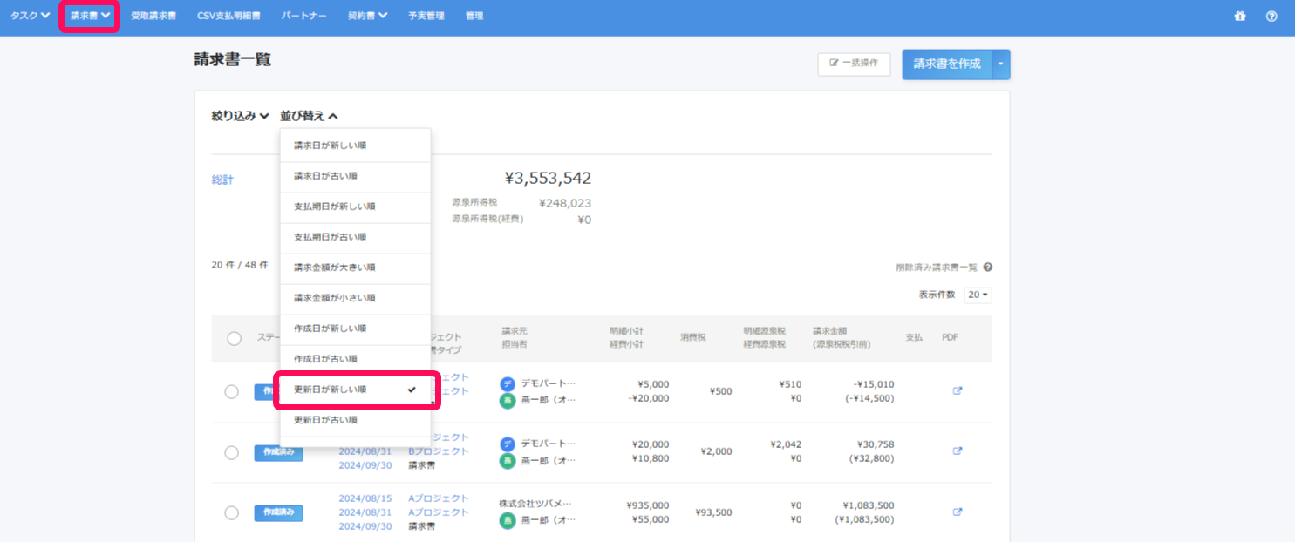Click the 20 件 / 48 件 count text
Image resolution: width=1295 pixels, height=542 pixels.
coord(240,265)
